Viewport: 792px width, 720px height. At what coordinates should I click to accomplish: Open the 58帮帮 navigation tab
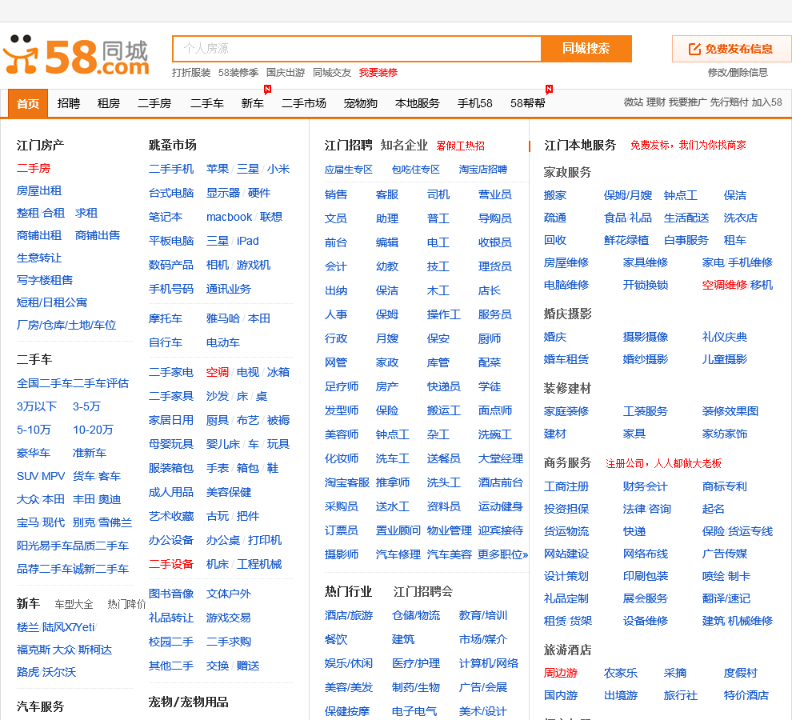click(x=527, y=103)
